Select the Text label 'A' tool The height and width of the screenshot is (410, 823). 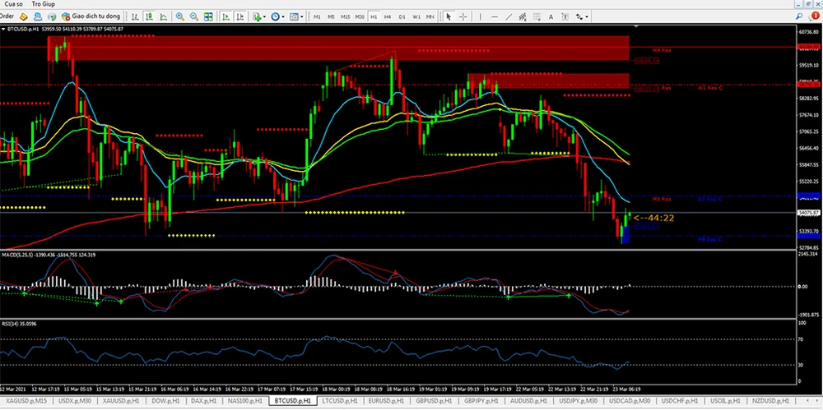[551, 16]
